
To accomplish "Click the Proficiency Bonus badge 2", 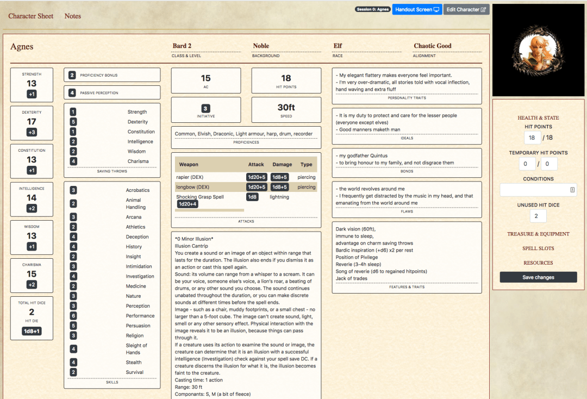I will tap(72, 75).
